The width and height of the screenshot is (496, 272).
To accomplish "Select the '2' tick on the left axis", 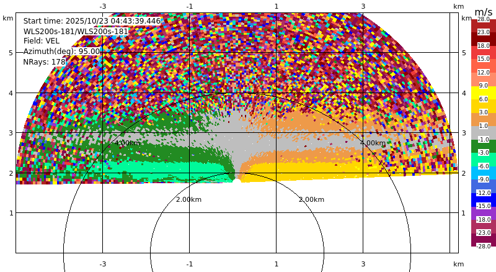I will (x=11, y=173).
